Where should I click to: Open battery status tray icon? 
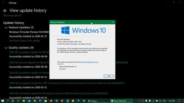tap(157, 101)
